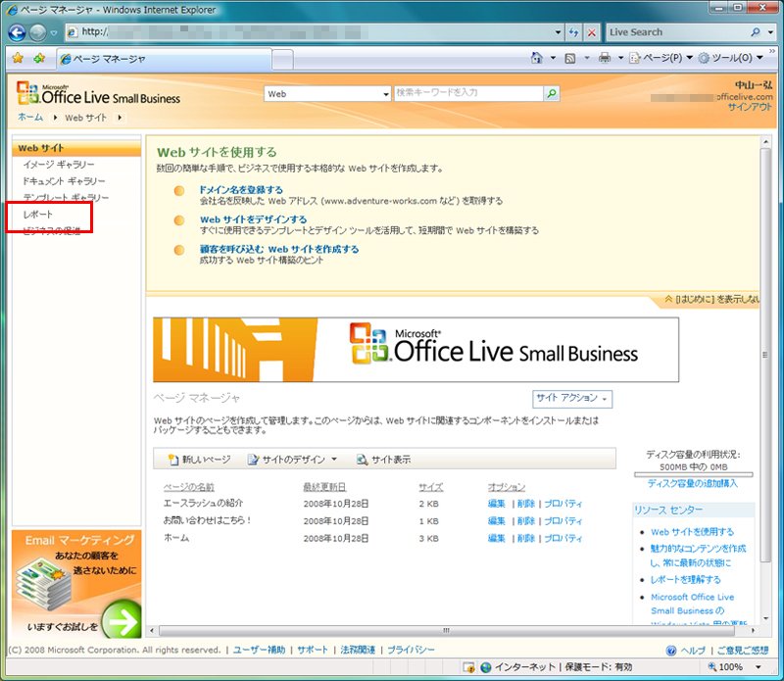The height and width of the screenshot is (681, 784).
Task: Collapse the [はじめに]を表示しない toggle
Action: [x=712, y=299]
